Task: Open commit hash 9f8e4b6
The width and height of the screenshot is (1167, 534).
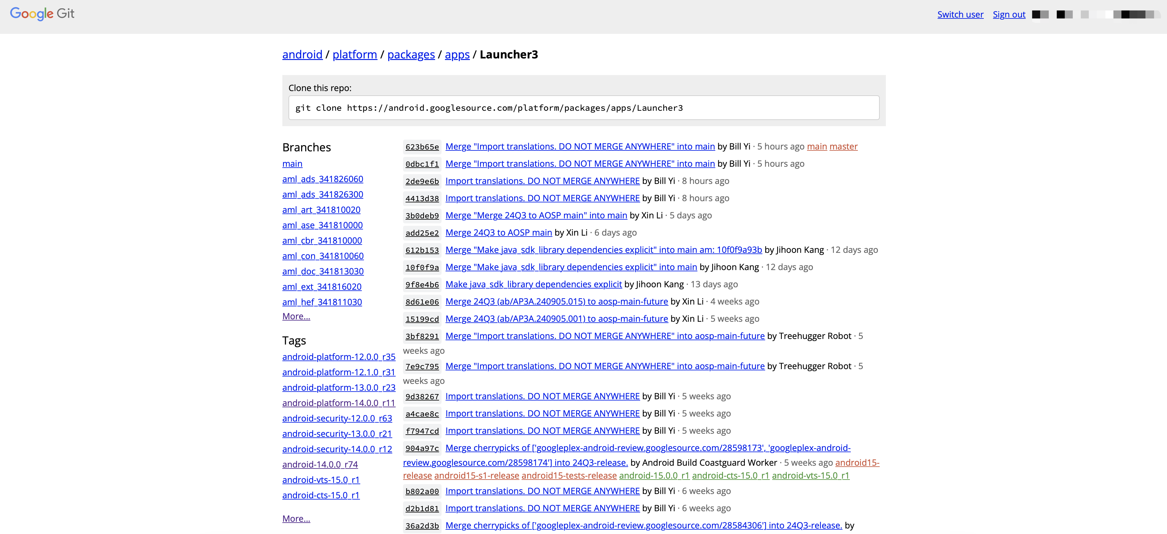Action: point(422,284)
